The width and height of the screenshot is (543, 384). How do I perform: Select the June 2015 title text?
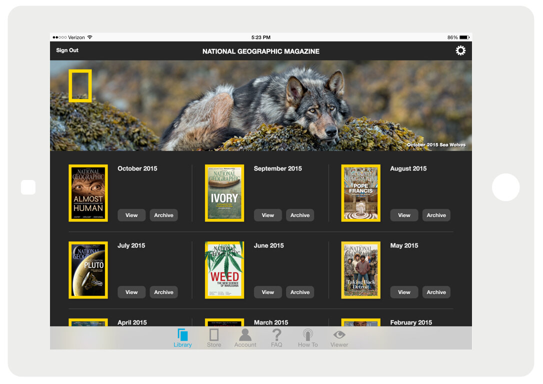coord(268,245)
